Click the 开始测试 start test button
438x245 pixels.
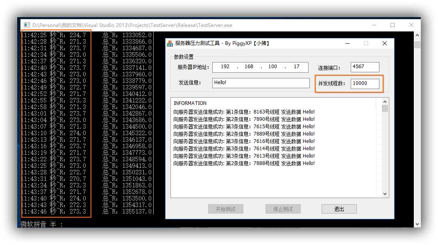tap(226, 209)
